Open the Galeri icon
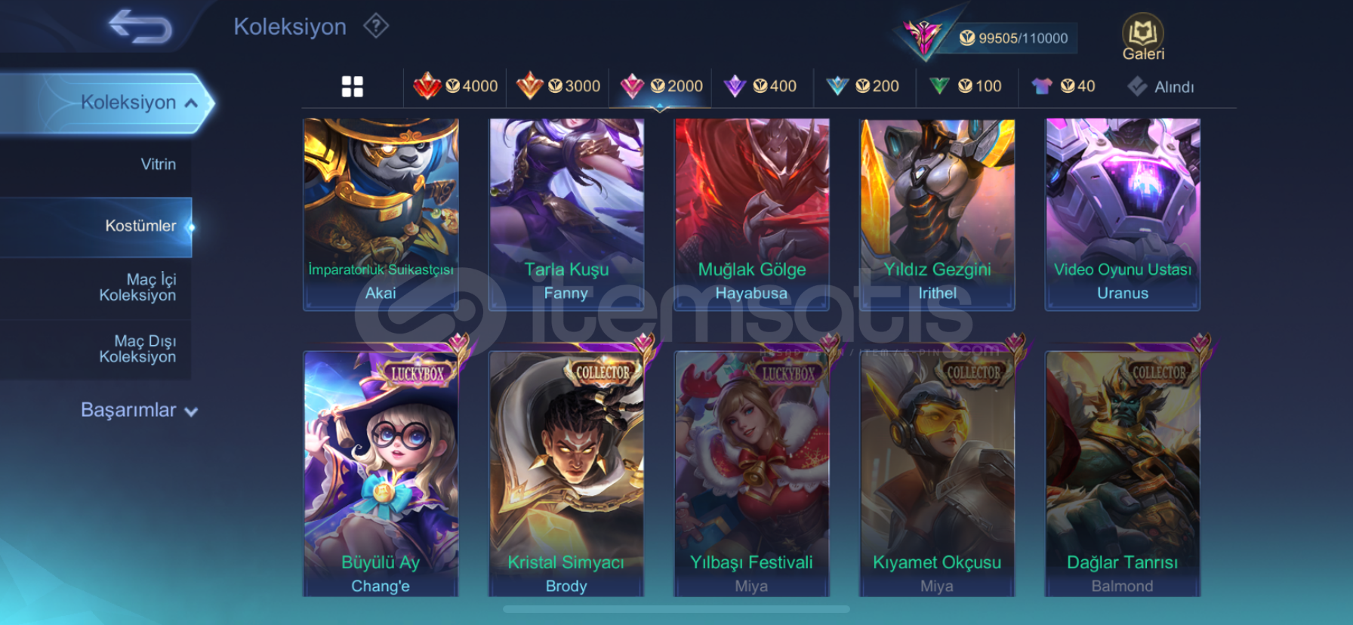The height and width of the screenshot is (625, 1353). [1143, 37]
